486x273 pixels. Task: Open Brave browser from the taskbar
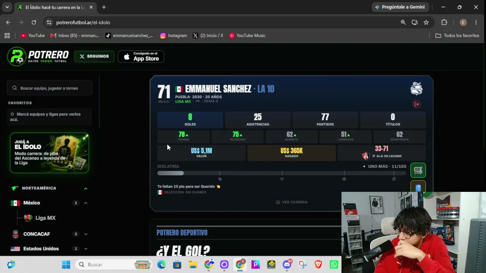318,264
